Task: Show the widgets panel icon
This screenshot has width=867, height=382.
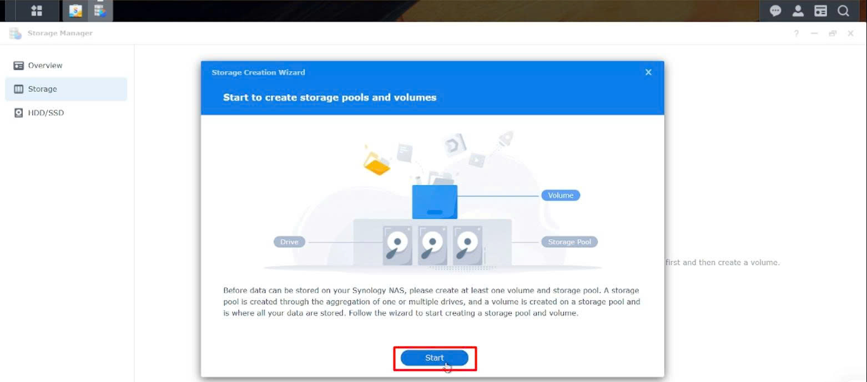Action: 820,11
